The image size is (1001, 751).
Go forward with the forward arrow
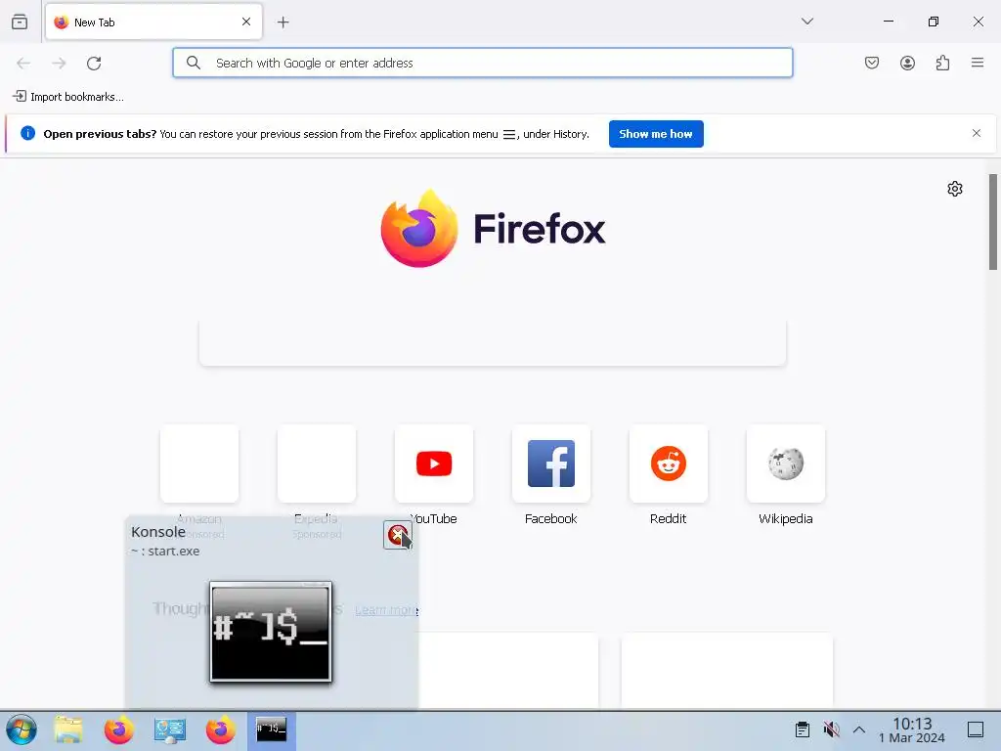[x=59, y=63]
